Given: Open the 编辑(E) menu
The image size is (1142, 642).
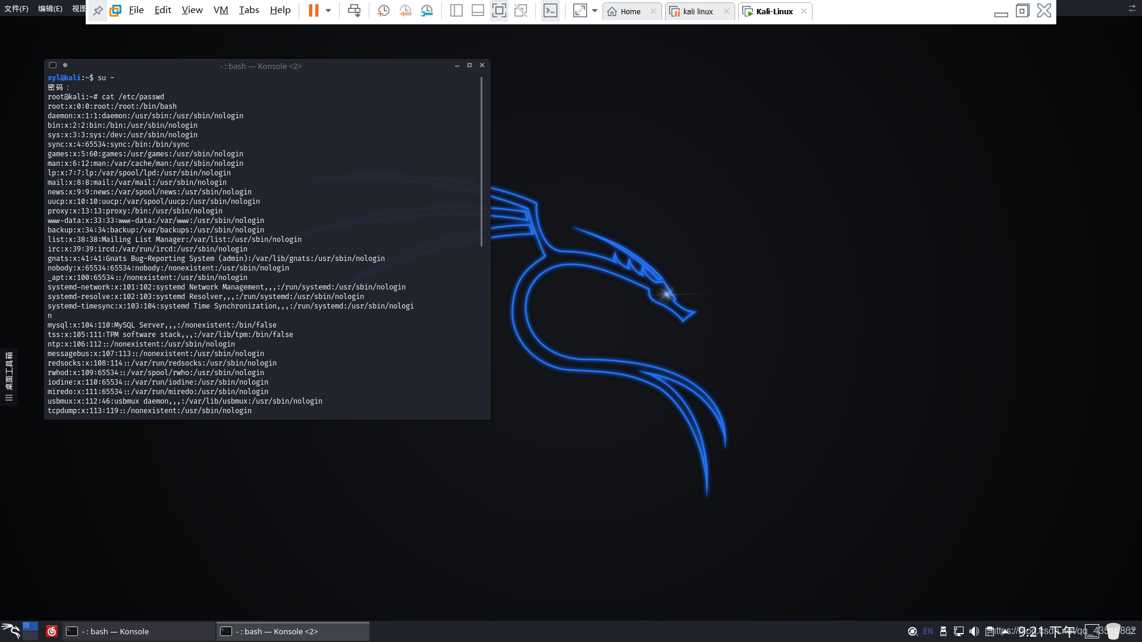Looking at the screenshot, I should point(50,9).
